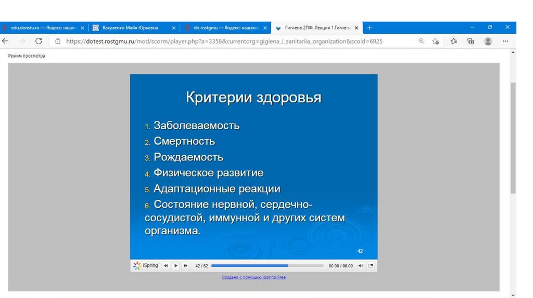
Task: Click the Режим просмотра label
Action: click(x=27, y=56)
